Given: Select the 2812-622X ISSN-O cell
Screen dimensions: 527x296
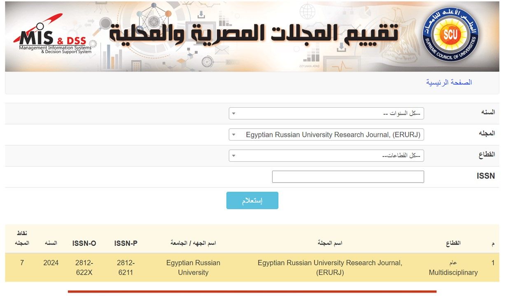Looking at the screenshot, I should tap(84, 267).
